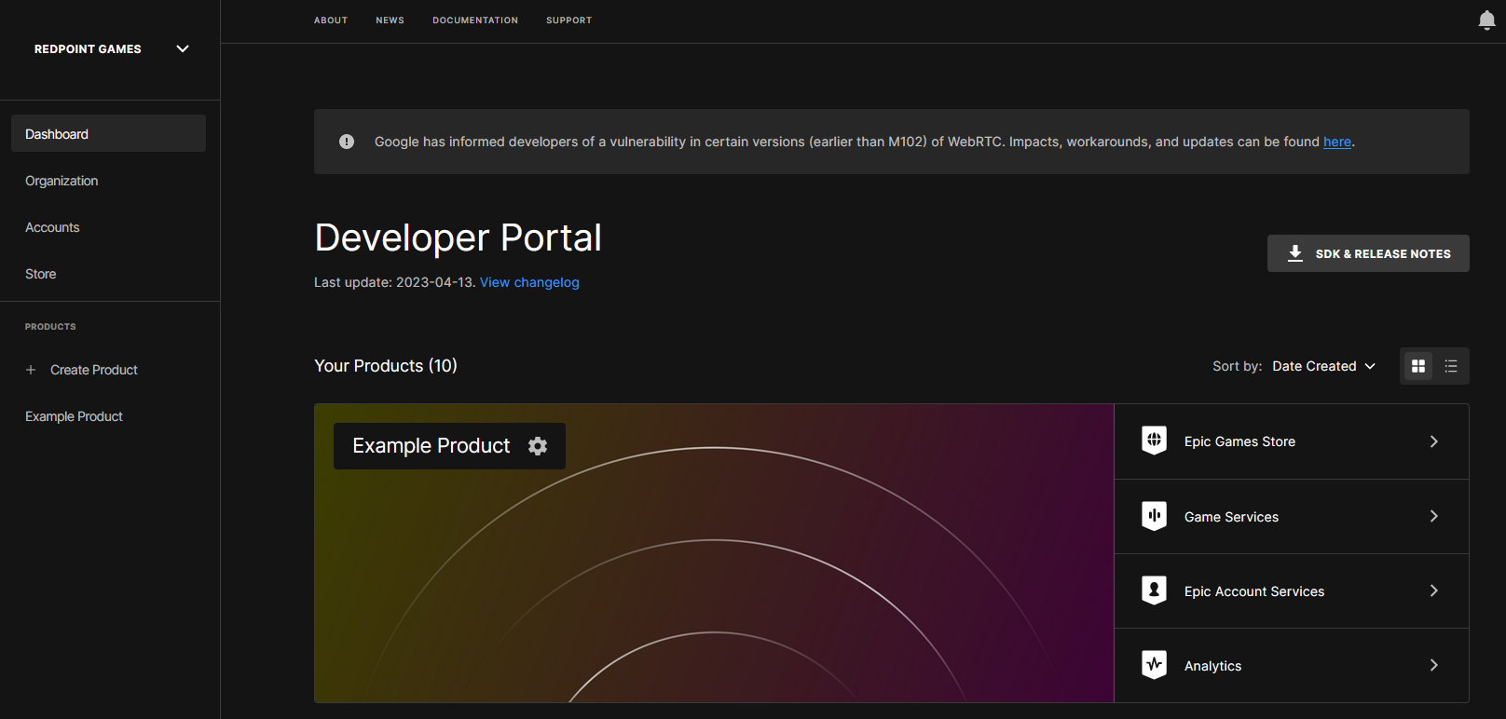The image size is (1506, 719).
Task: Click the alert info icon in the banner
Action: point(347,142)
